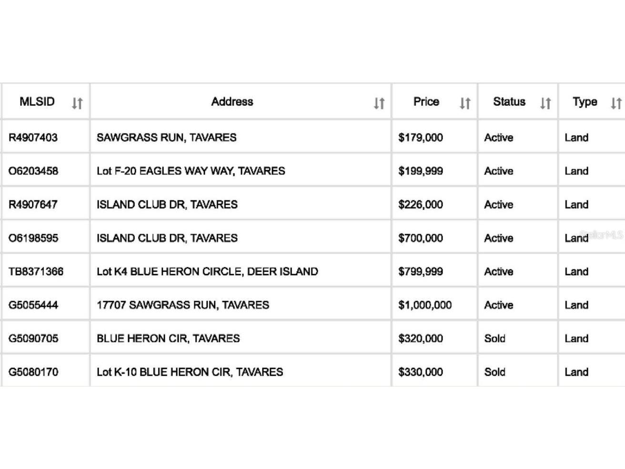Viewport: 625px width, 469px height.
Task: Select Lot F-20 EAGLES WAY WAY address
Action: pos(191,171)
